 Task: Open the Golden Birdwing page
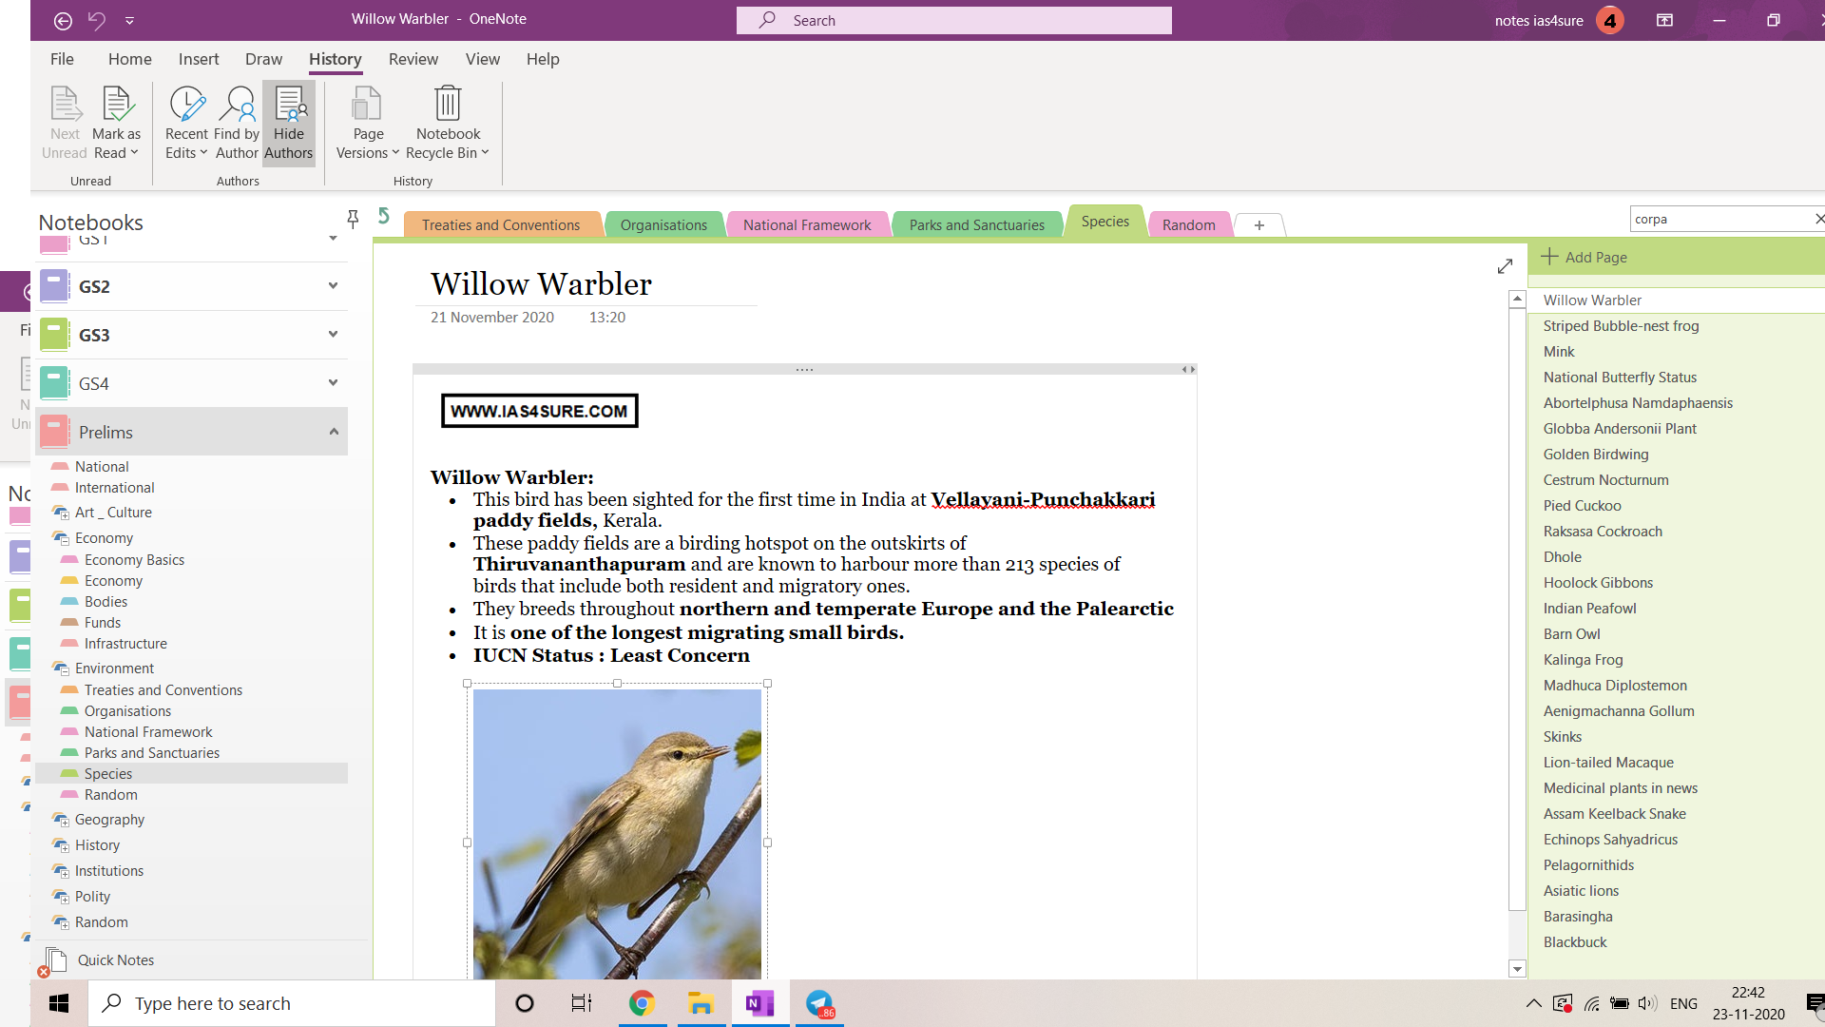pyautogui.click(x=1596, y=455)
